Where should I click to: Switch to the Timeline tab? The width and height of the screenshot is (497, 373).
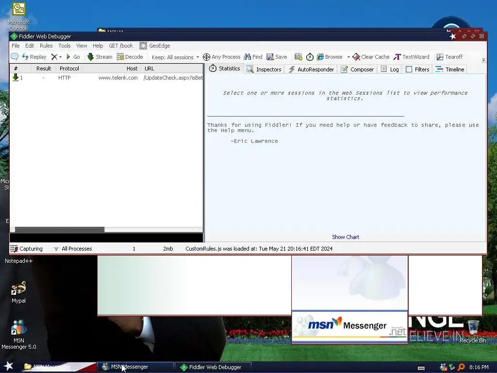pyautogui.click(x=450, y=69)
